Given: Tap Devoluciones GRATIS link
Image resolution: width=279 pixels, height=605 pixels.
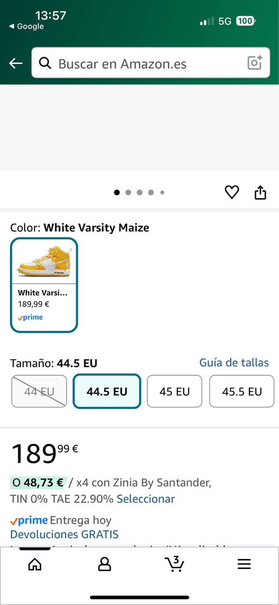Looking at the screenshot, I should click(x=64, y=534).
